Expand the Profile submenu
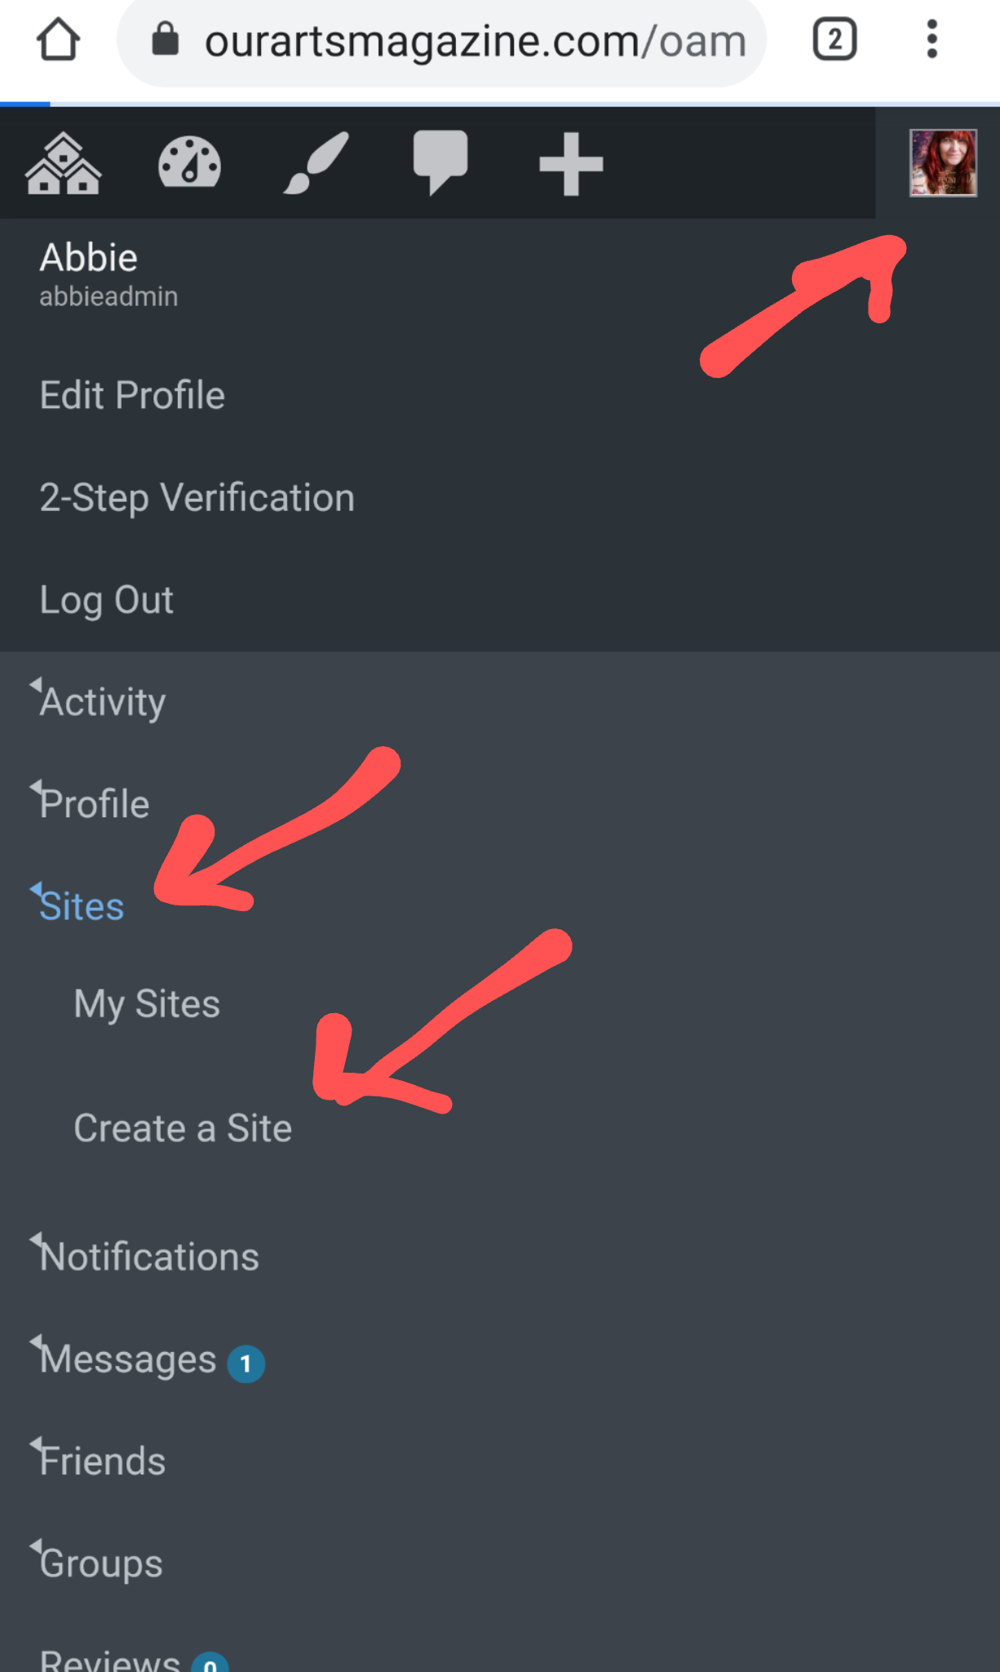The image size is (1000, 1672). (93, 804)
